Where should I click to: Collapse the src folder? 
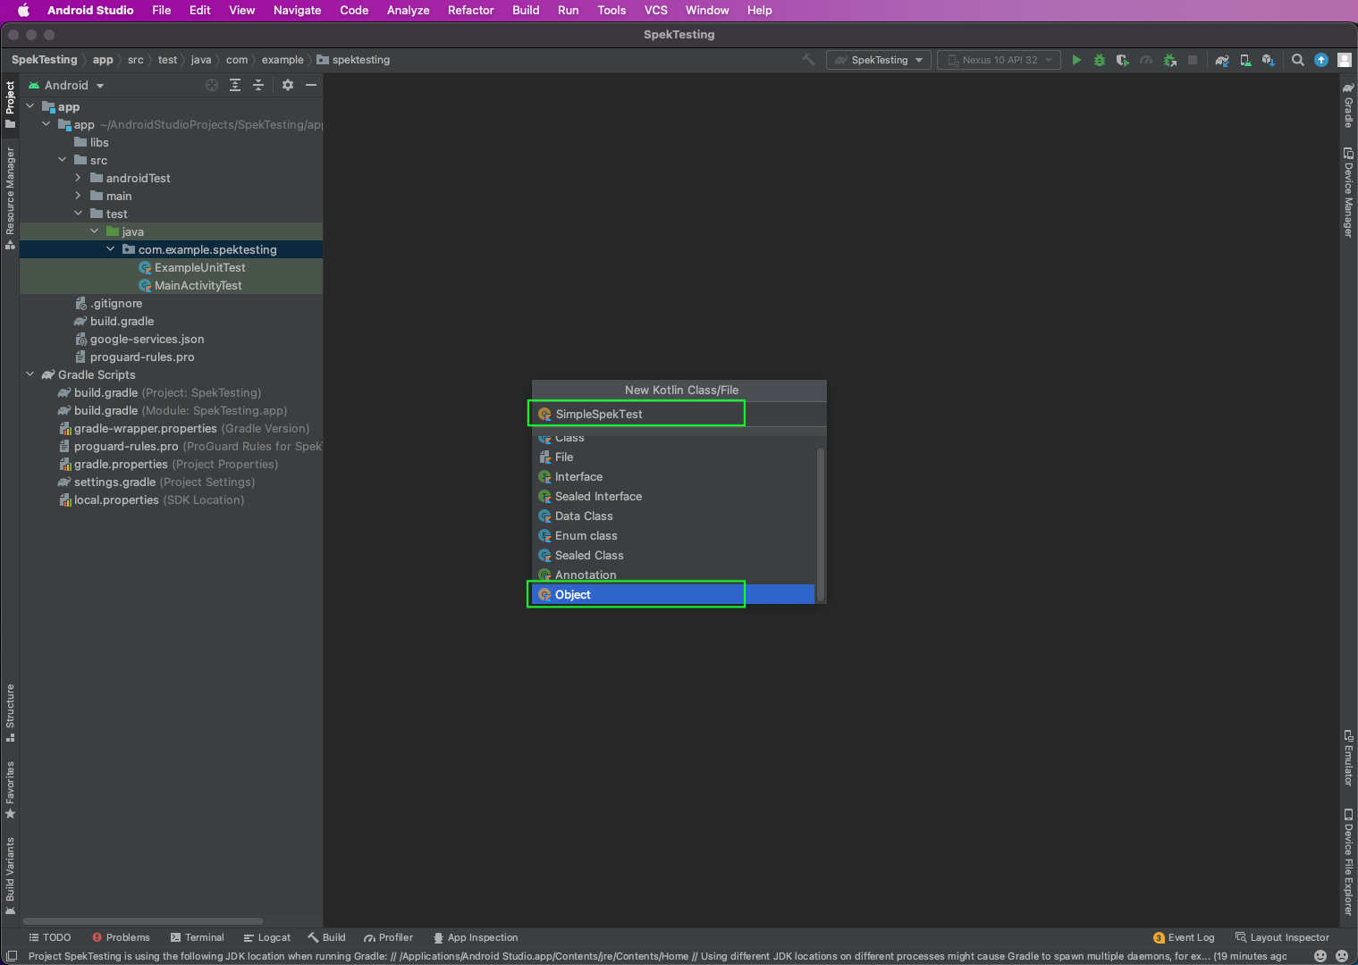[63, 160]
